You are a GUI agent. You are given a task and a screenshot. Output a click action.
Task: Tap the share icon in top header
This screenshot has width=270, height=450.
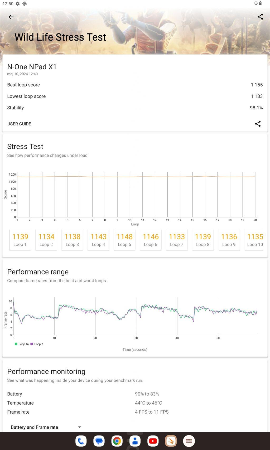pos(260,17)
